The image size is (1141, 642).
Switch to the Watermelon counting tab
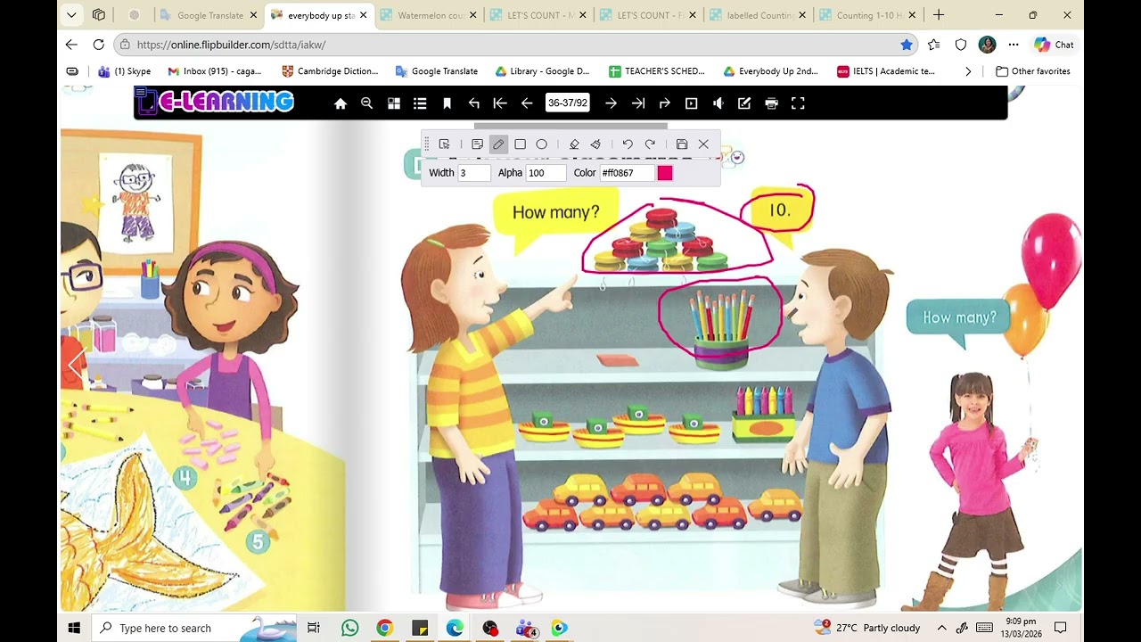tap(430, 15)
